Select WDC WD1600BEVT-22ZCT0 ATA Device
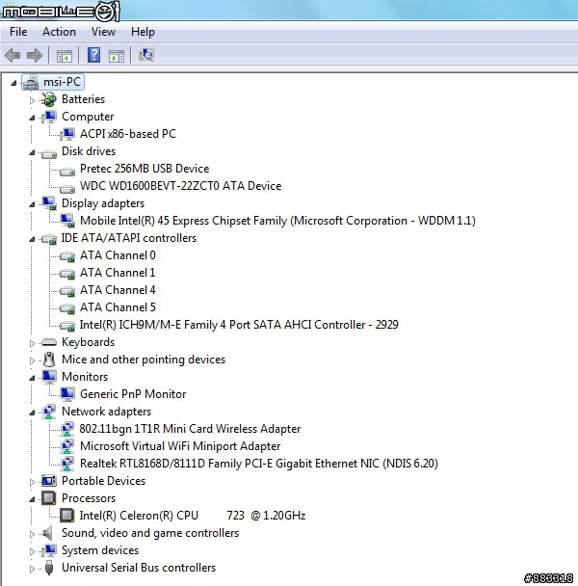The image size is (578, 586). [180, 186]
